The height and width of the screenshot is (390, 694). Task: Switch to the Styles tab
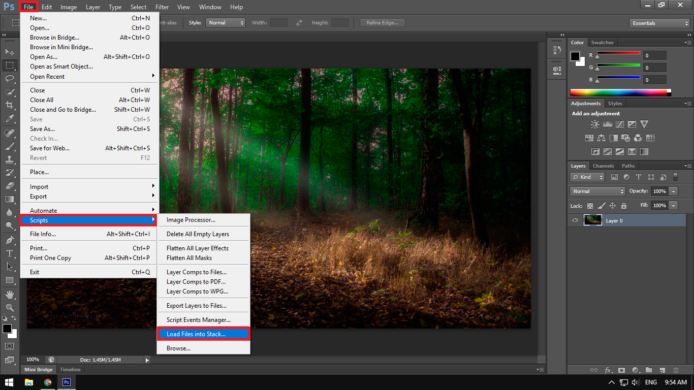coord(615,104)
